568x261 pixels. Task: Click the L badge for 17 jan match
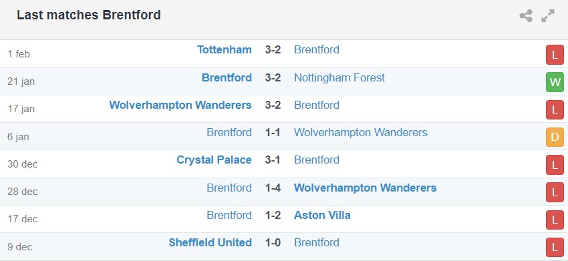click(x=555, y=109)
